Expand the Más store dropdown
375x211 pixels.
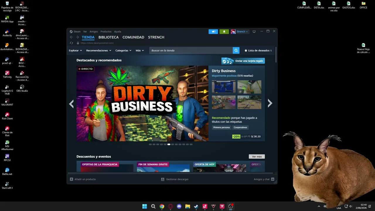coord(140,50)
